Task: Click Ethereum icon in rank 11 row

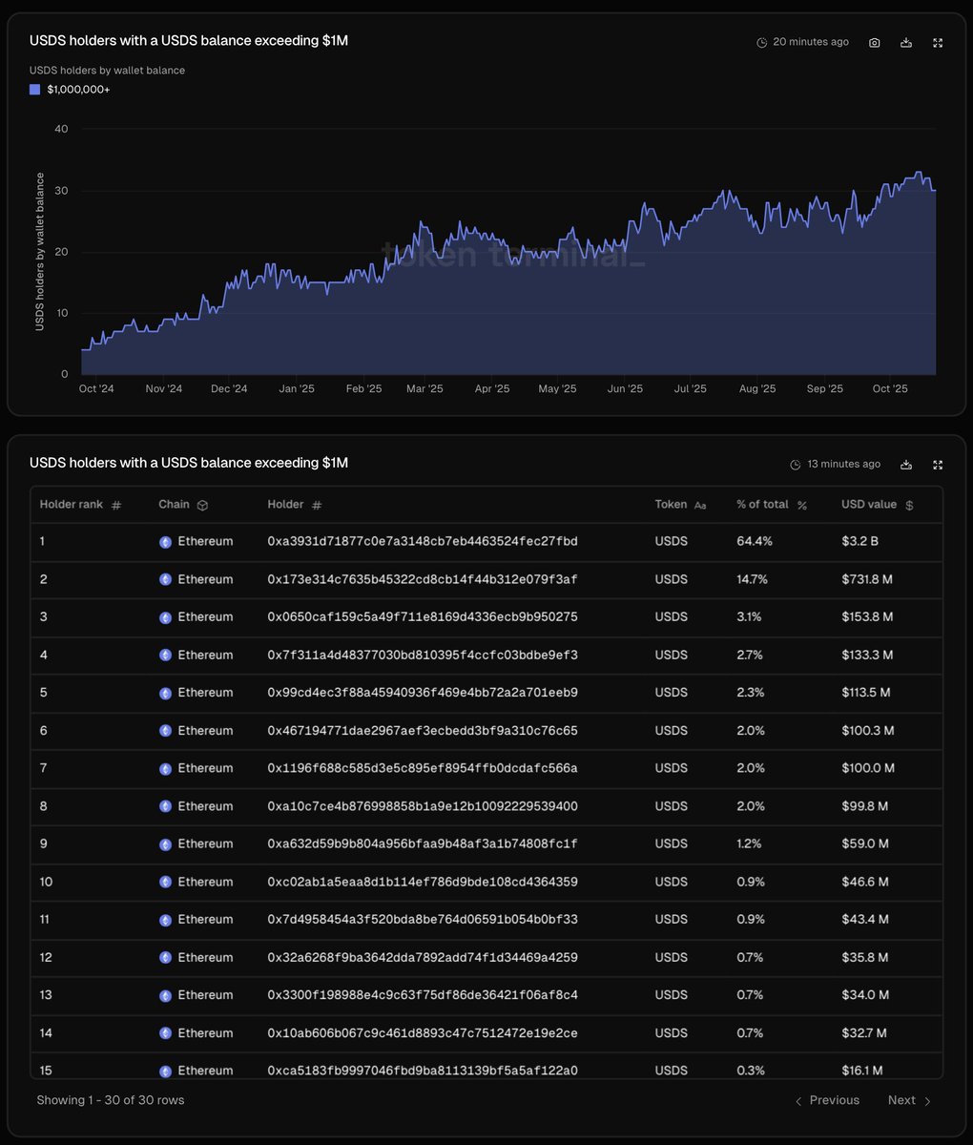Action: (x=165, y=920)
